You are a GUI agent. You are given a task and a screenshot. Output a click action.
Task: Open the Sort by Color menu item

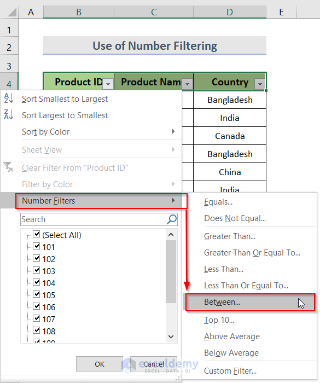tap(91, 132)
